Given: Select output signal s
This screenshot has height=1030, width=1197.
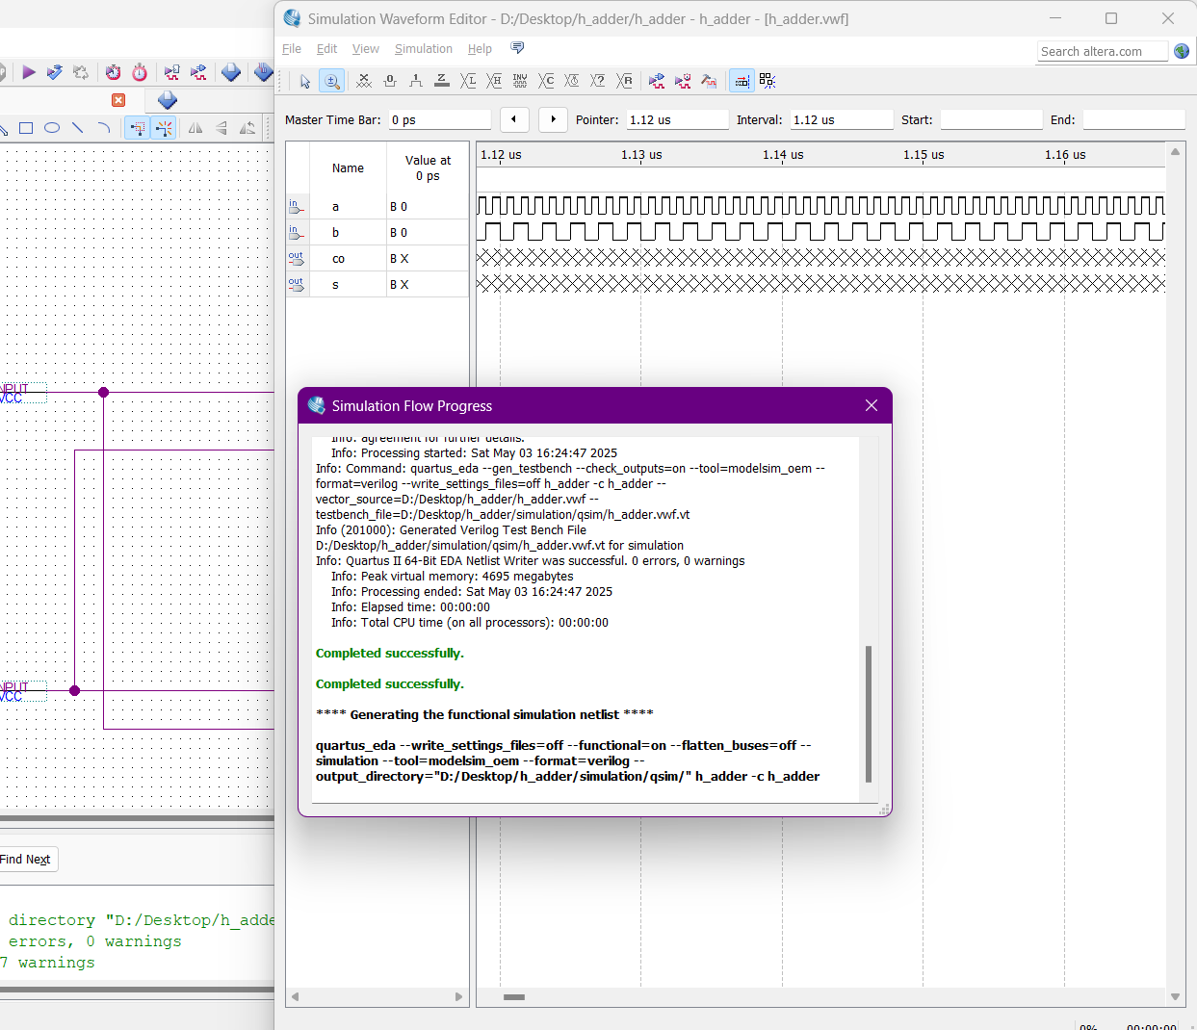Looking at the screenshot, I should pyautogui.click(x=377, y=284).
